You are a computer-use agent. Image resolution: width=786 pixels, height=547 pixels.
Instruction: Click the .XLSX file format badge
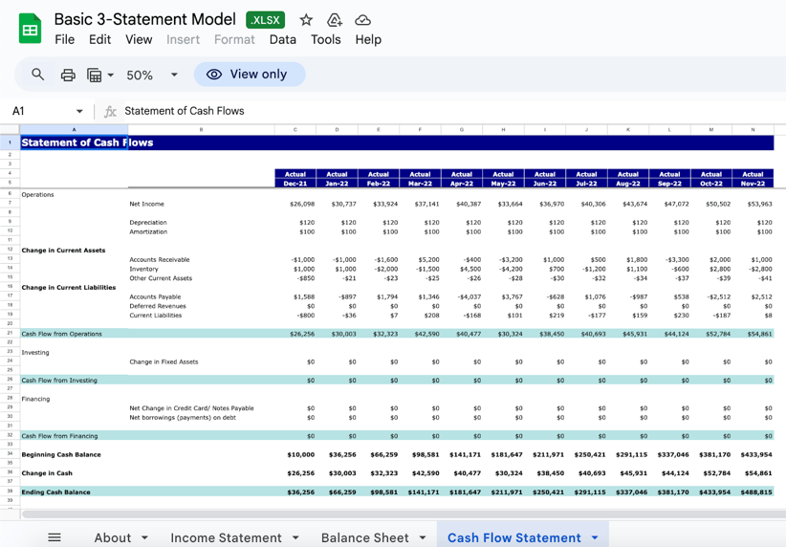[x=265, y=20]
